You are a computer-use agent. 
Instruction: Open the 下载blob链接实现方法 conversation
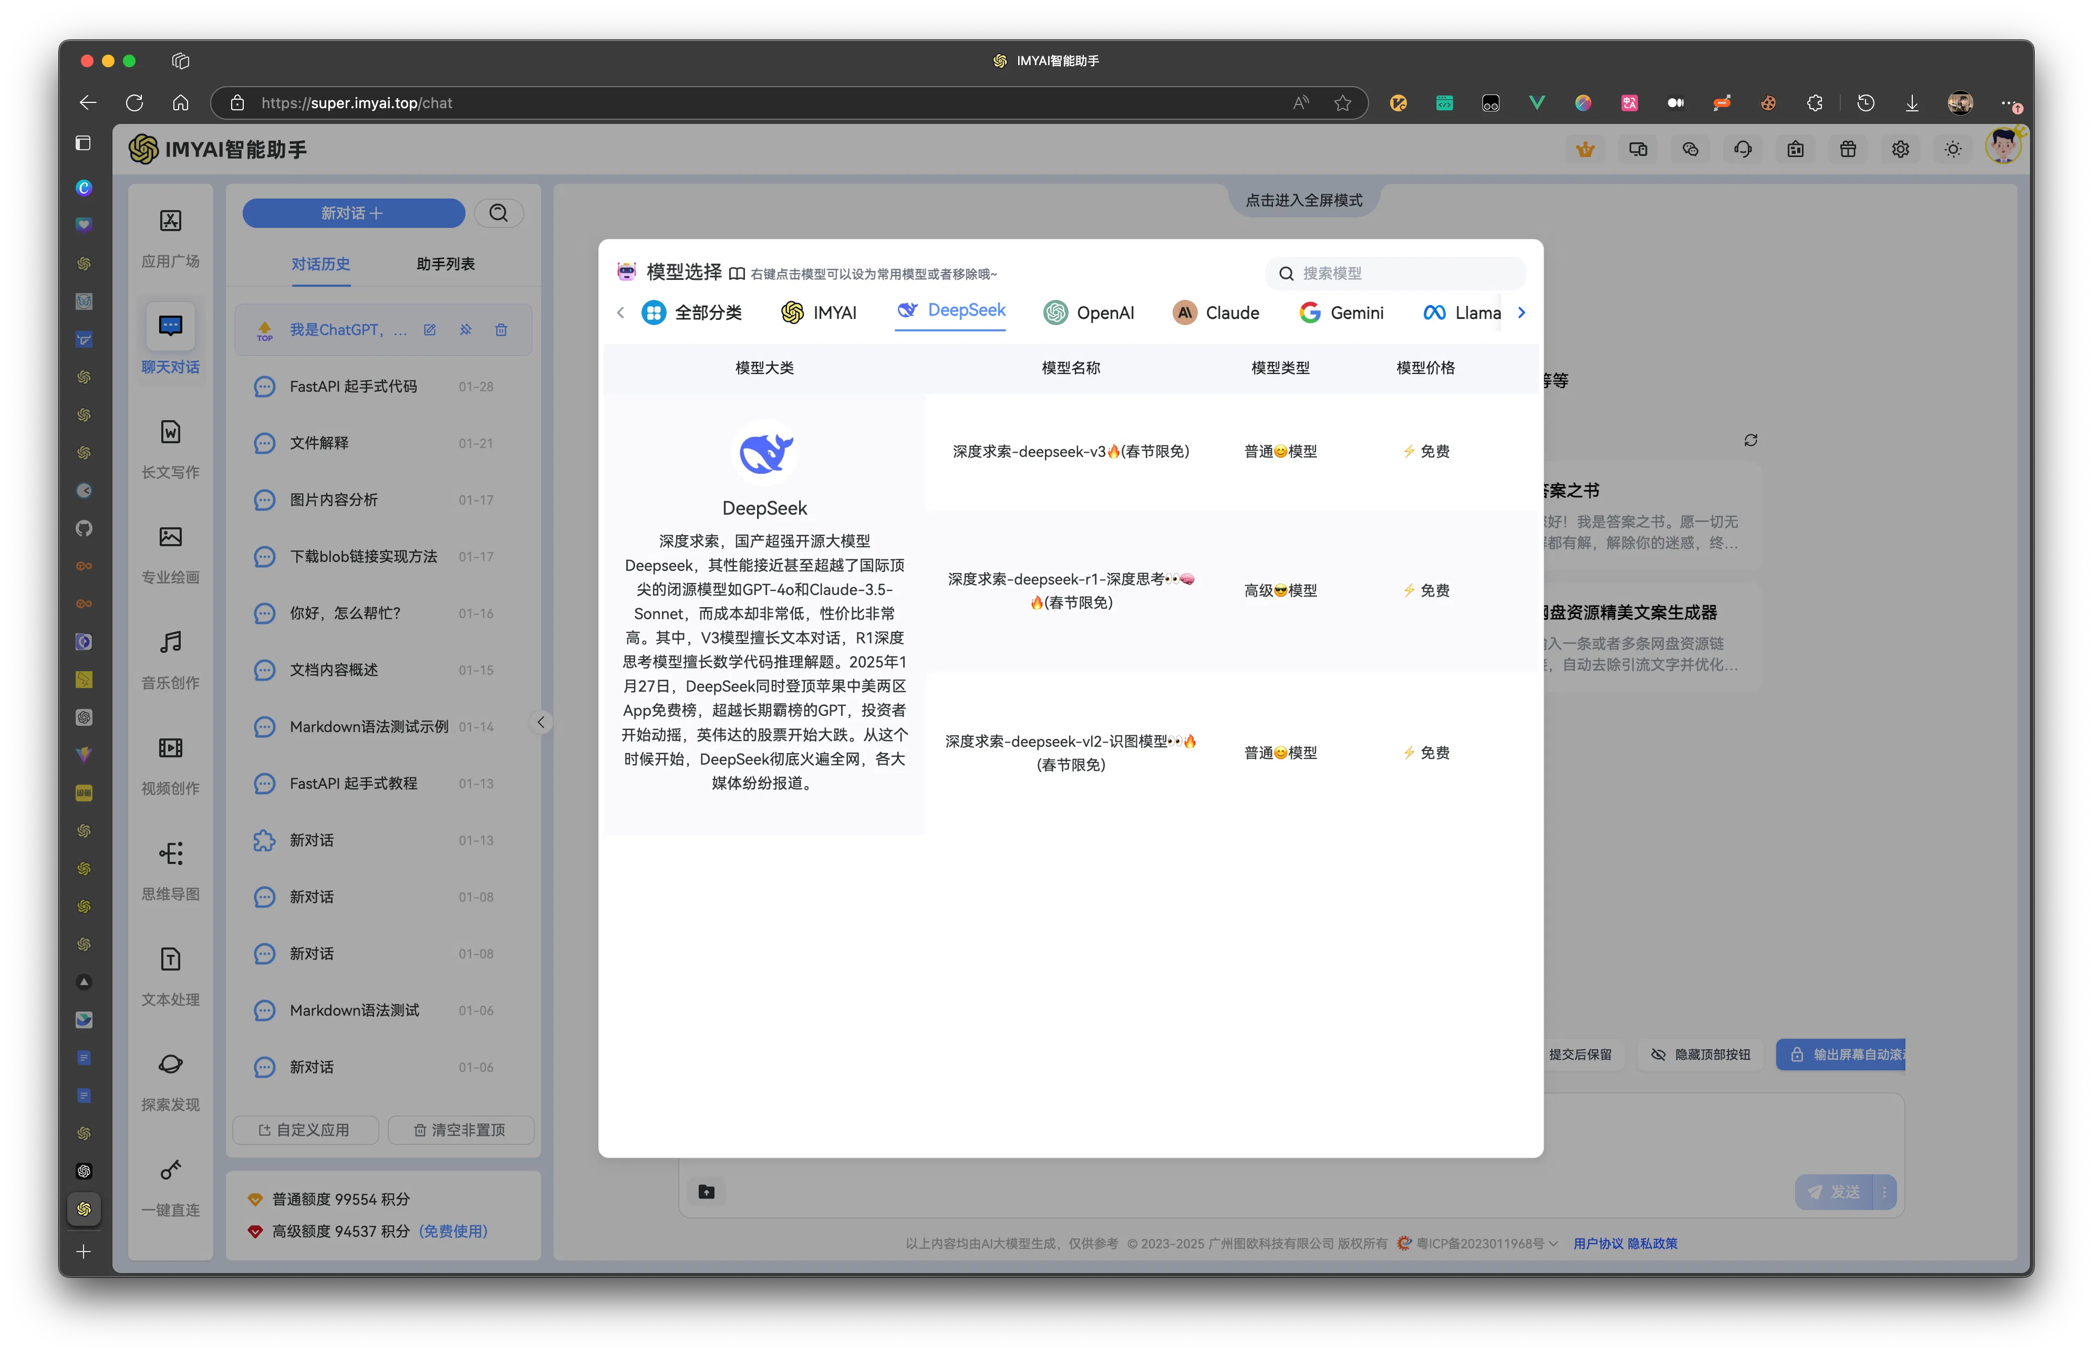point(382,557)
